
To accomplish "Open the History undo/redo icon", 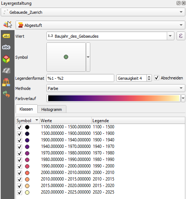I will click(6, 94).
